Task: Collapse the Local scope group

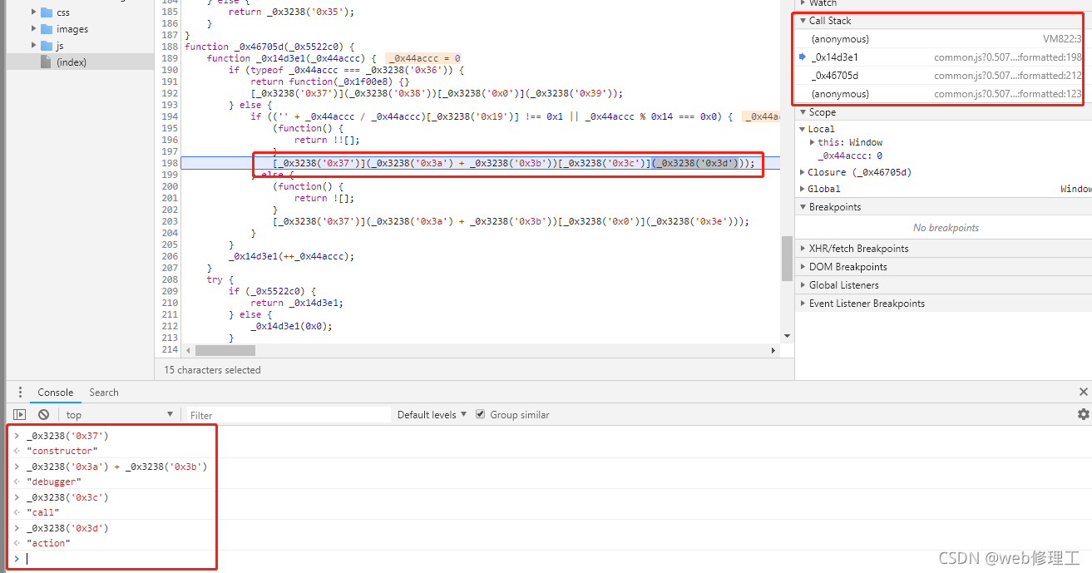Action: click(803, 129)
